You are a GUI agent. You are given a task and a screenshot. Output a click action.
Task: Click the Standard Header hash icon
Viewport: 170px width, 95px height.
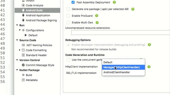tap(23, 55)
